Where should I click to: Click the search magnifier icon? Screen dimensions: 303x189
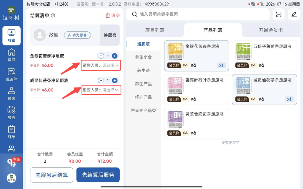click(135, 14)
